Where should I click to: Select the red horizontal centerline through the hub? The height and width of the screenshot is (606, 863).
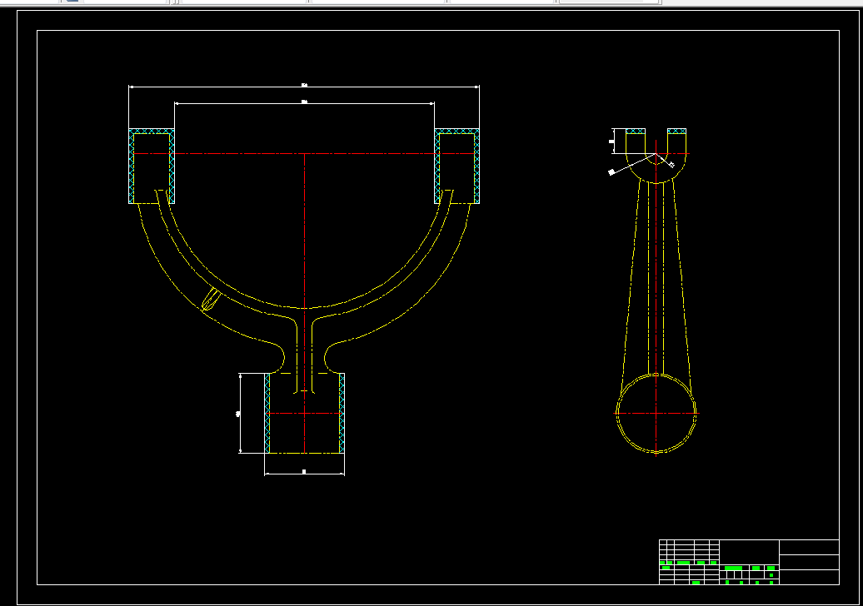click(304, 413)
